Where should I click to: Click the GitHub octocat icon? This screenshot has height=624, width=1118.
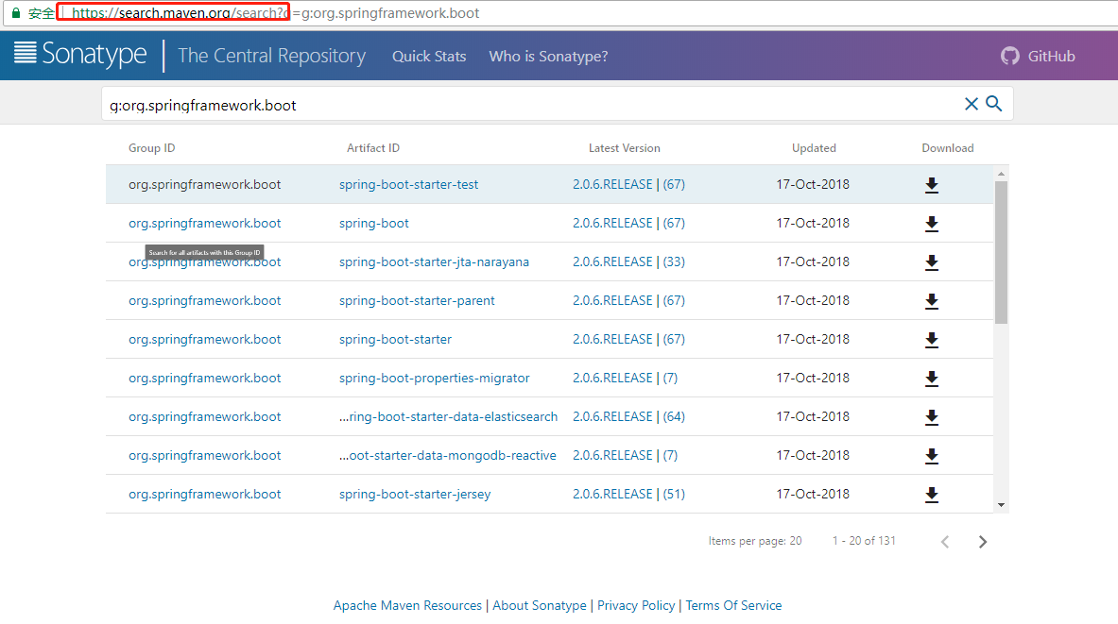point(1009,56)
